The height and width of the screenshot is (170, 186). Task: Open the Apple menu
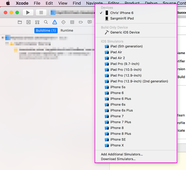[8, 3]
